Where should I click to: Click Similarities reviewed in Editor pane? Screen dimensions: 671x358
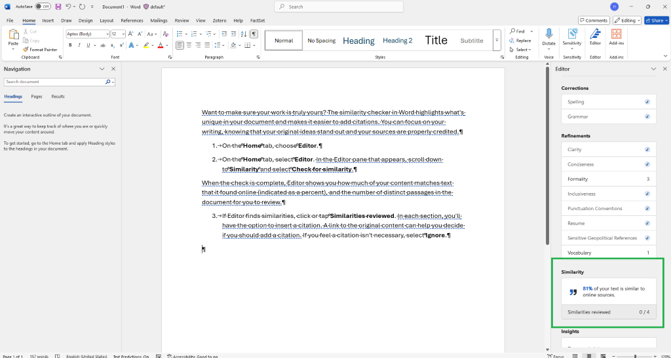tap(608, 312)
